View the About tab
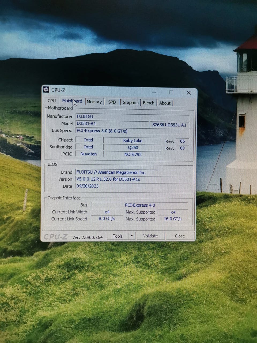 pos(165,103)
